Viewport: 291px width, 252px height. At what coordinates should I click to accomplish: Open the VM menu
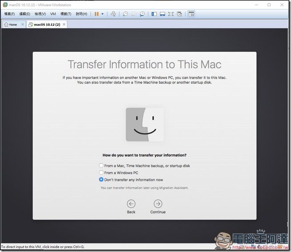(53, 14)
